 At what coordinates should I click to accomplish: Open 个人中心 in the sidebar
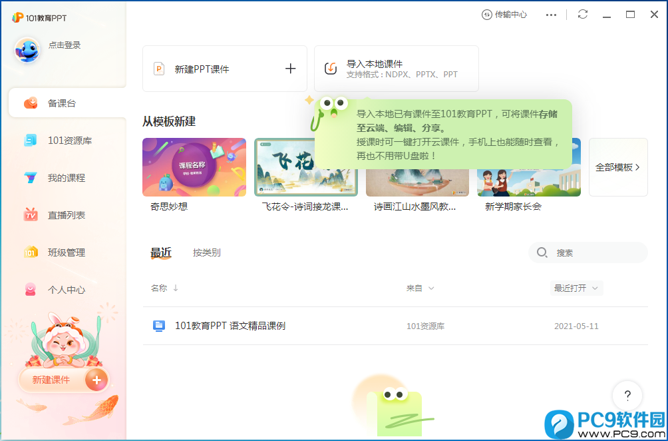tap(67, 290)
